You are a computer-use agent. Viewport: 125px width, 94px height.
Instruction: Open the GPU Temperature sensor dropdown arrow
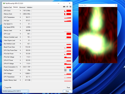click(x=20, y=17)
